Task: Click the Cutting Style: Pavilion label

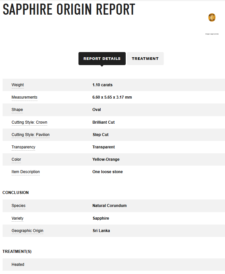Action: (x=31, y=135)
